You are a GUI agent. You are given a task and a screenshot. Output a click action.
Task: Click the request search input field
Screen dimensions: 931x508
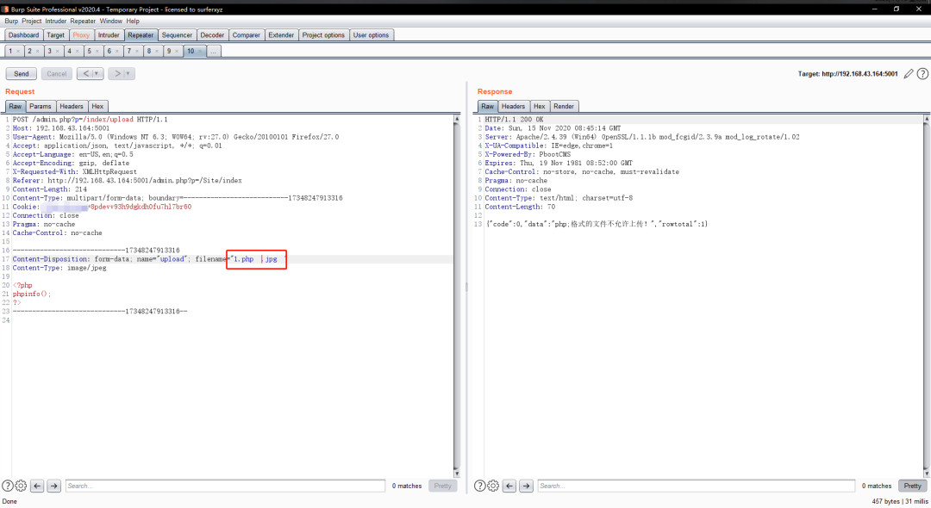click(x=225, y=486)
